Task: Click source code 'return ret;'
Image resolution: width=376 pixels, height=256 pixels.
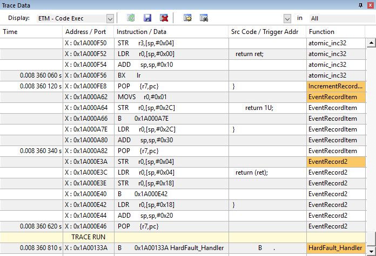Action: pyautogui.click(x=250, y=54)
